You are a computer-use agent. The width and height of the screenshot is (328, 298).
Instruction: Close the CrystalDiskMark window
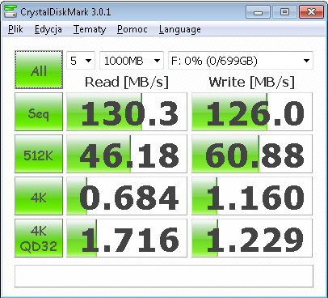(311, 12)
